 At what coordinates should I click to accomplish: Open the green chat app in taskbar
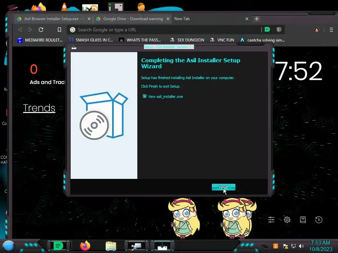click(x=58, y=246)
